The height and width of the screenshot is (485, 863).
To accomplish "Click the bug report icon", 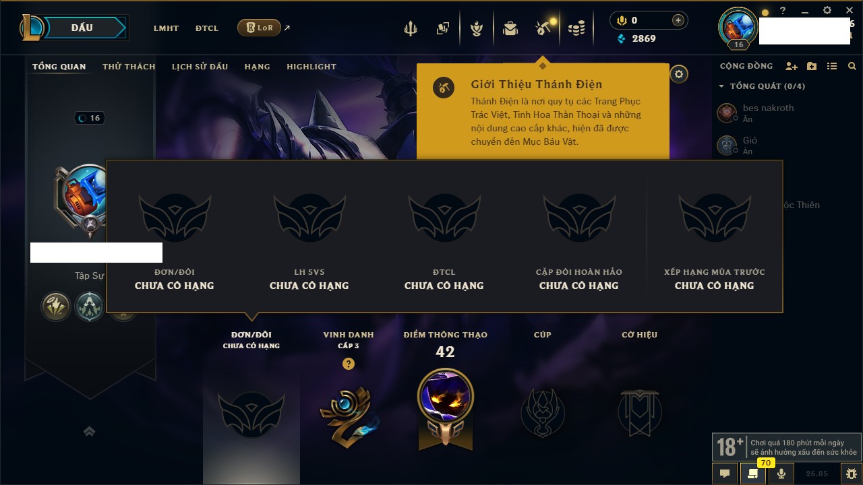I will [852, 474].
